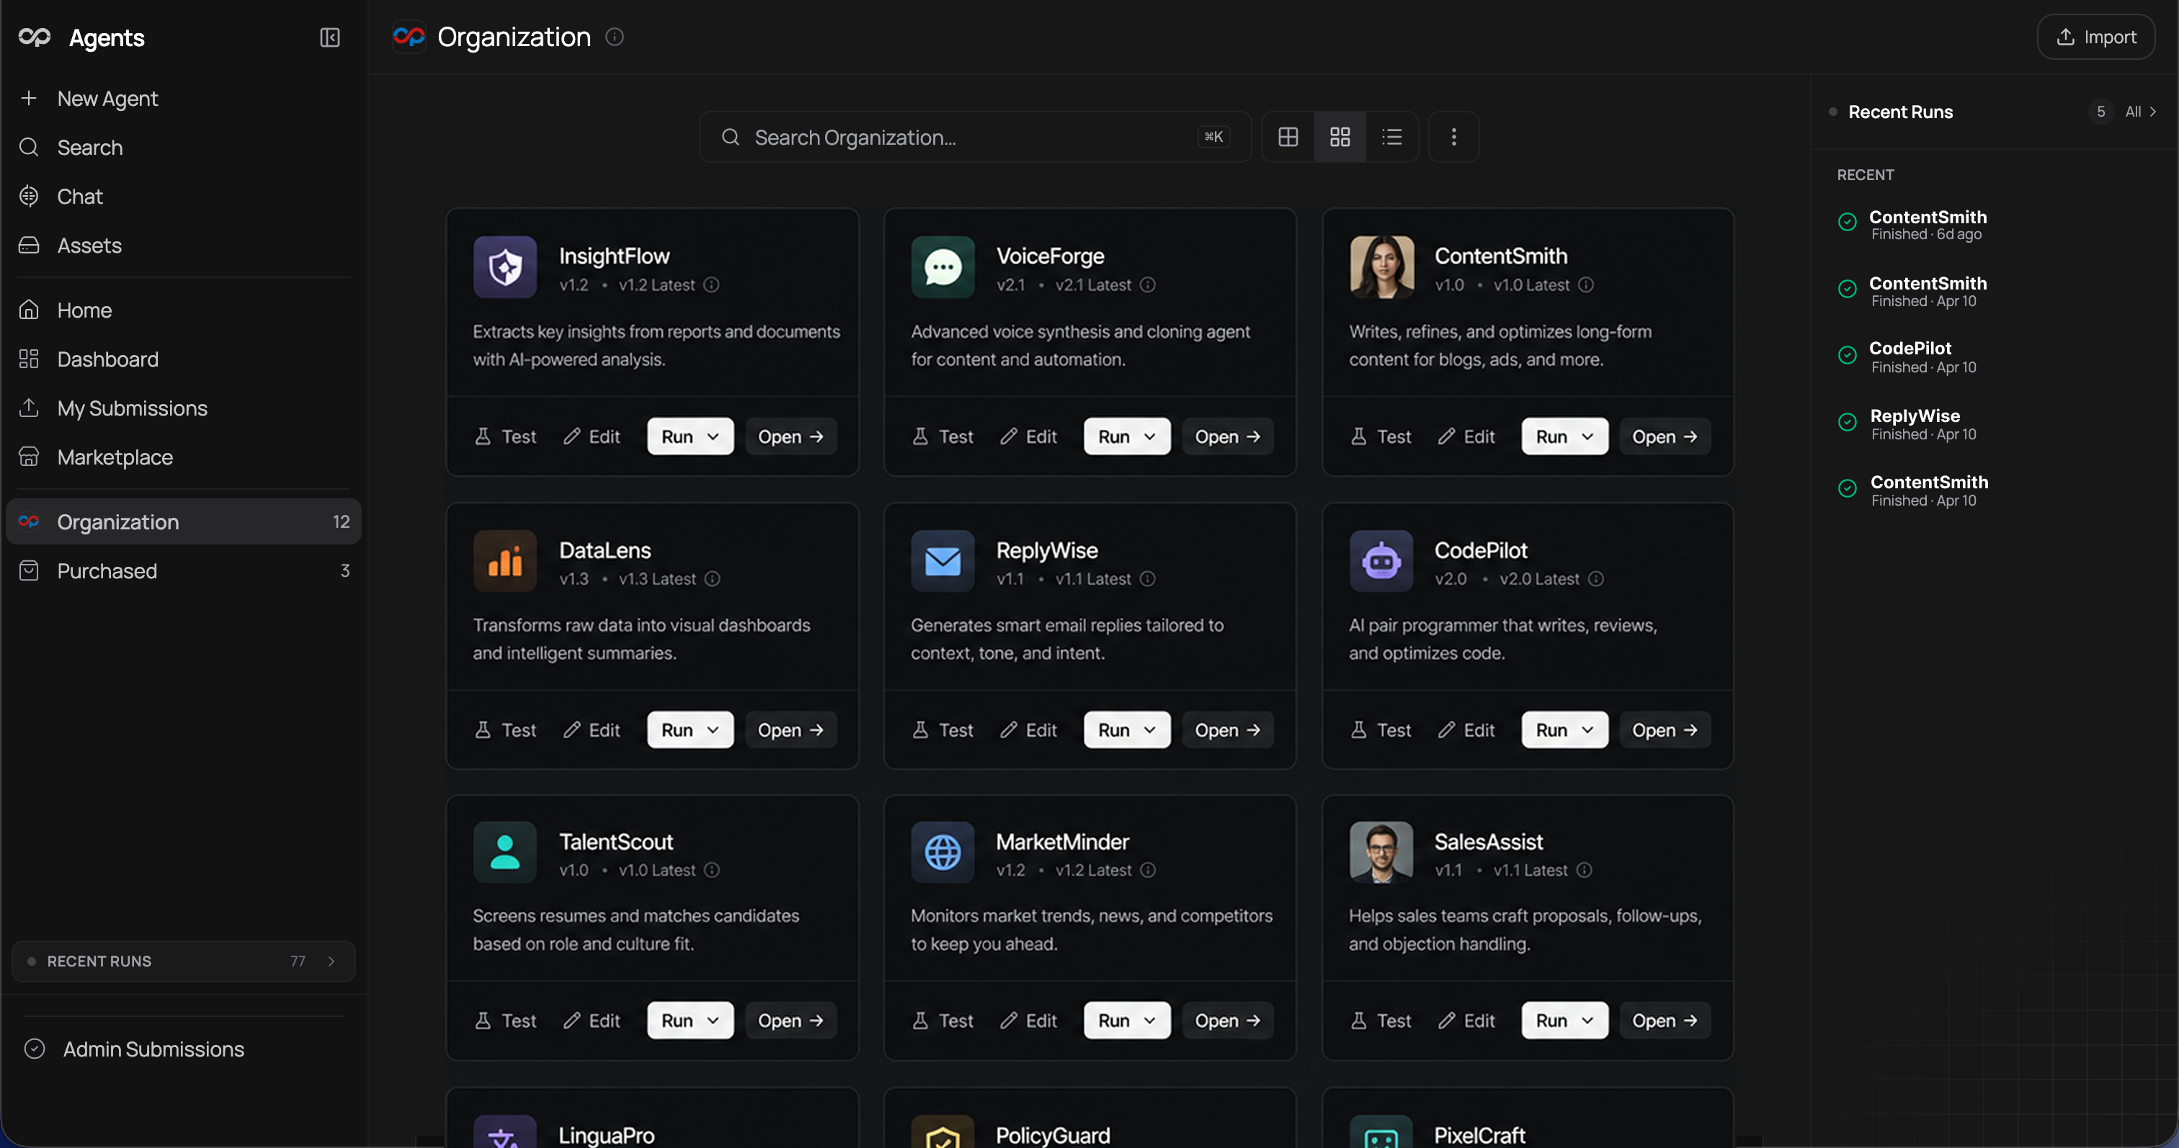This screenshot has height=1148, width=2179.
Task: Click the info icon next to Organization title
Action: point(615,36)
